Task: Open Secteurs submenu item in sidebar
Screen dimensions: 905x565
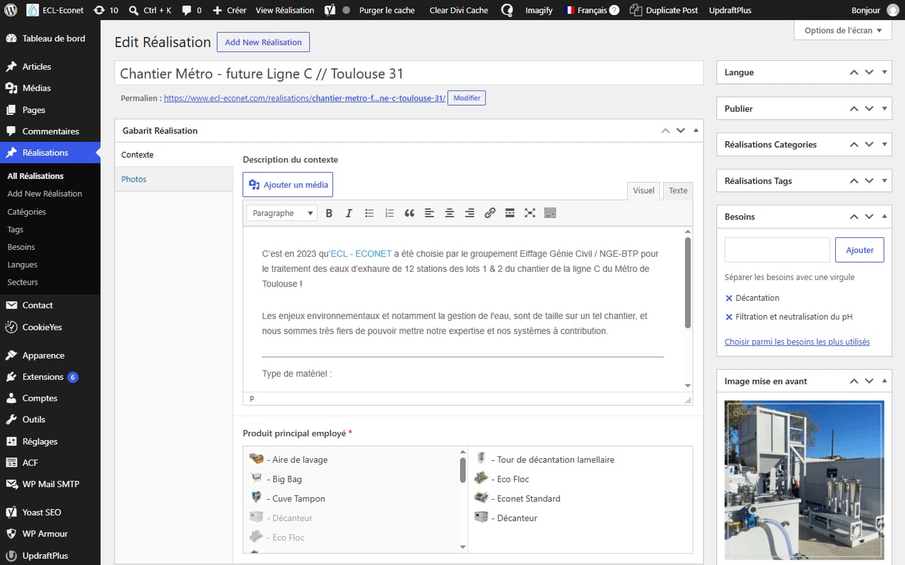Action: tap(23, 282)
